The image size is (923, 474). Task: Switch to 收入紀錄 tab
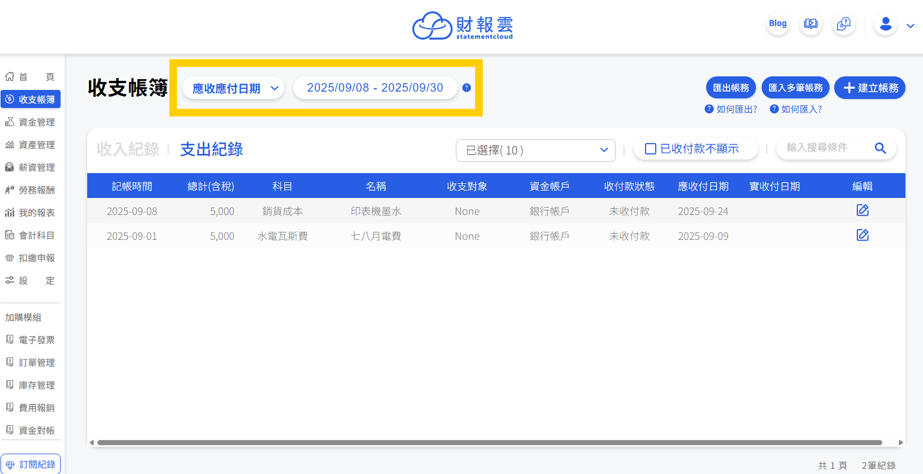coord(128,149)
